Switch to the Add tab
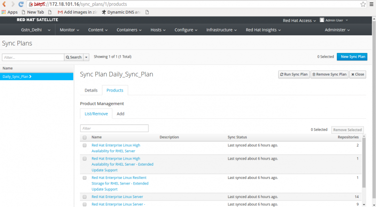This screenshot has width=376, height=207. 120,114
